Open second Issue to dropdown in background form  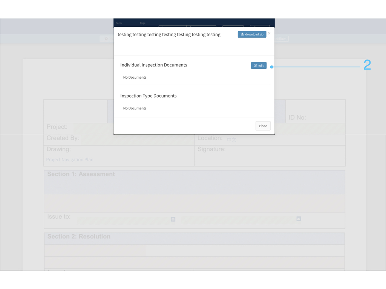299,219
